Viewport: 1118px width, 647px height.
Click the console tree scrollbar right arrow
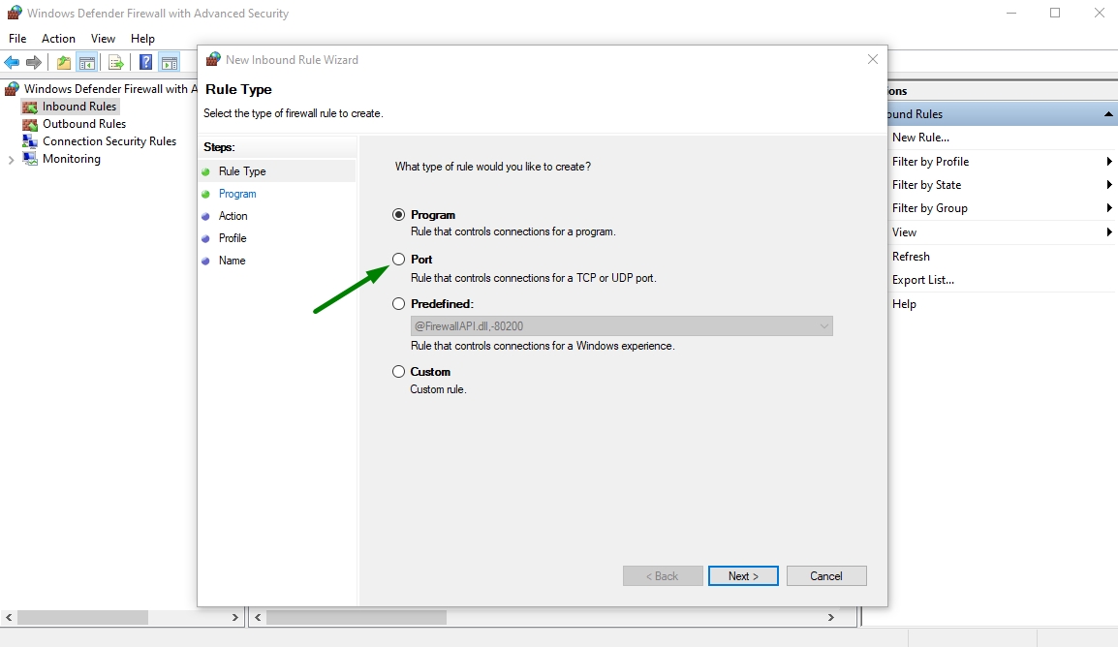[x=235, y=617]
